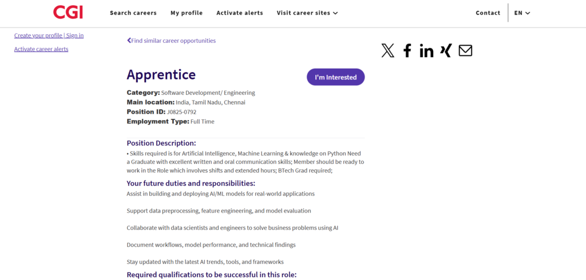
Task: Share job on Facebook
Action: coord(407,51)
